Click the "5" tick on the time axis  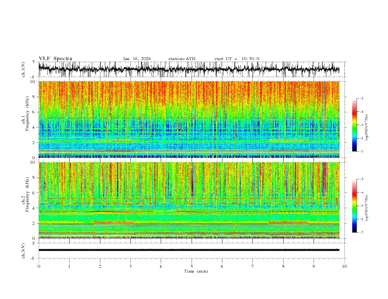192,266
